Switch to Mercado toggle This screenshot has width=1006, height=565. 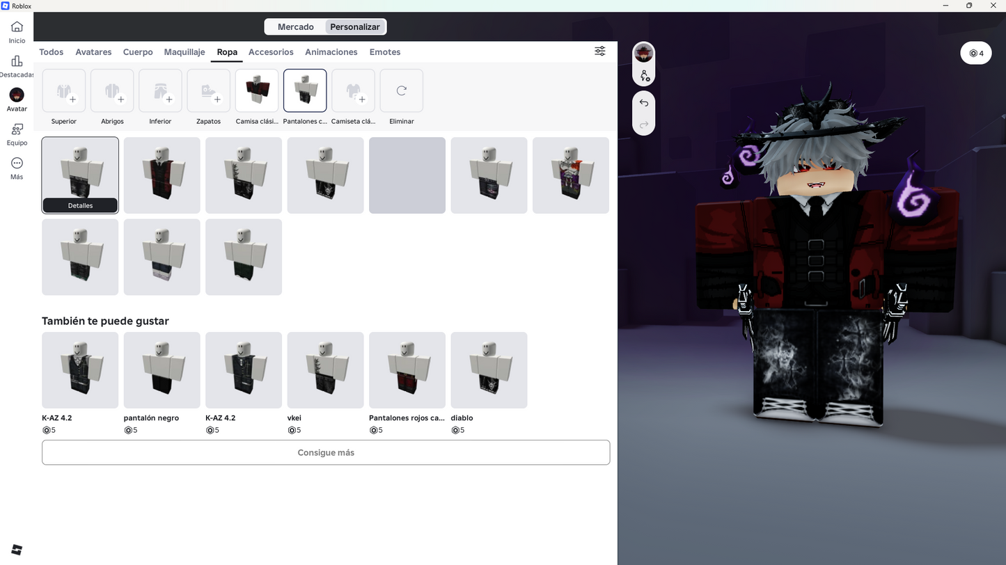tap(295, 26)
